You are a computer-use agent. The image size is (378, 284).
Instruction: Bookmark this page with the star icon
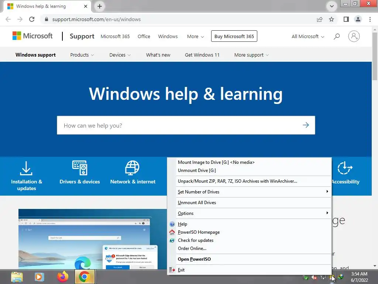click(x=331, y=19)
